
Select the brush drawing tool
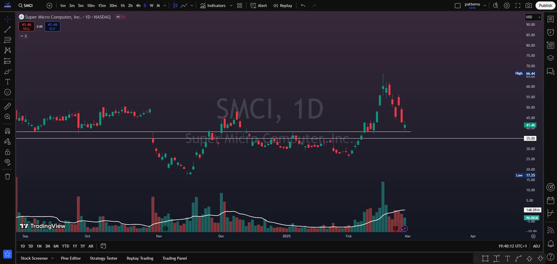[7, 71]
